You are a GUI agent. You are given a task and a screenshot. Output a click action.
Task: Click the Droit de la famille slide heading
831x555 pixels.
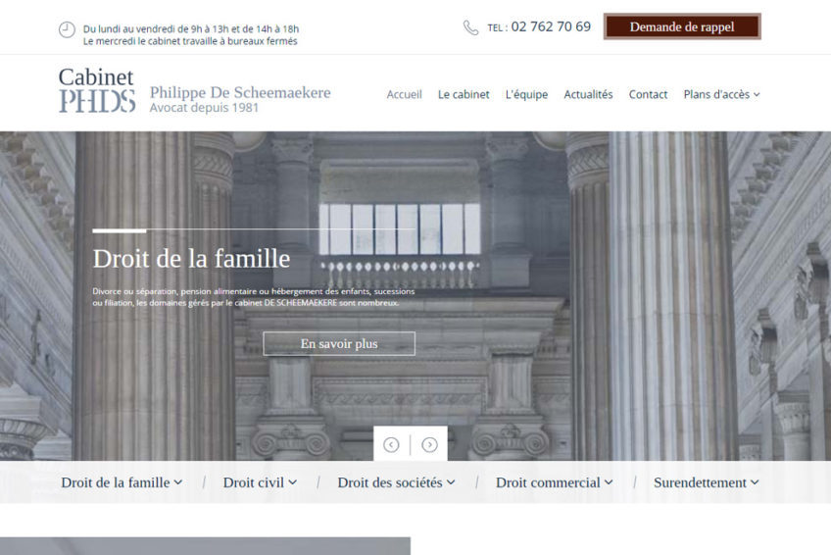point(191,259)
